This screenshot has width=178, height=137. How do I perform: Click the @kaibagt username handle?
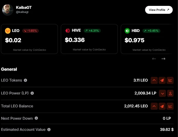(22, 12)
